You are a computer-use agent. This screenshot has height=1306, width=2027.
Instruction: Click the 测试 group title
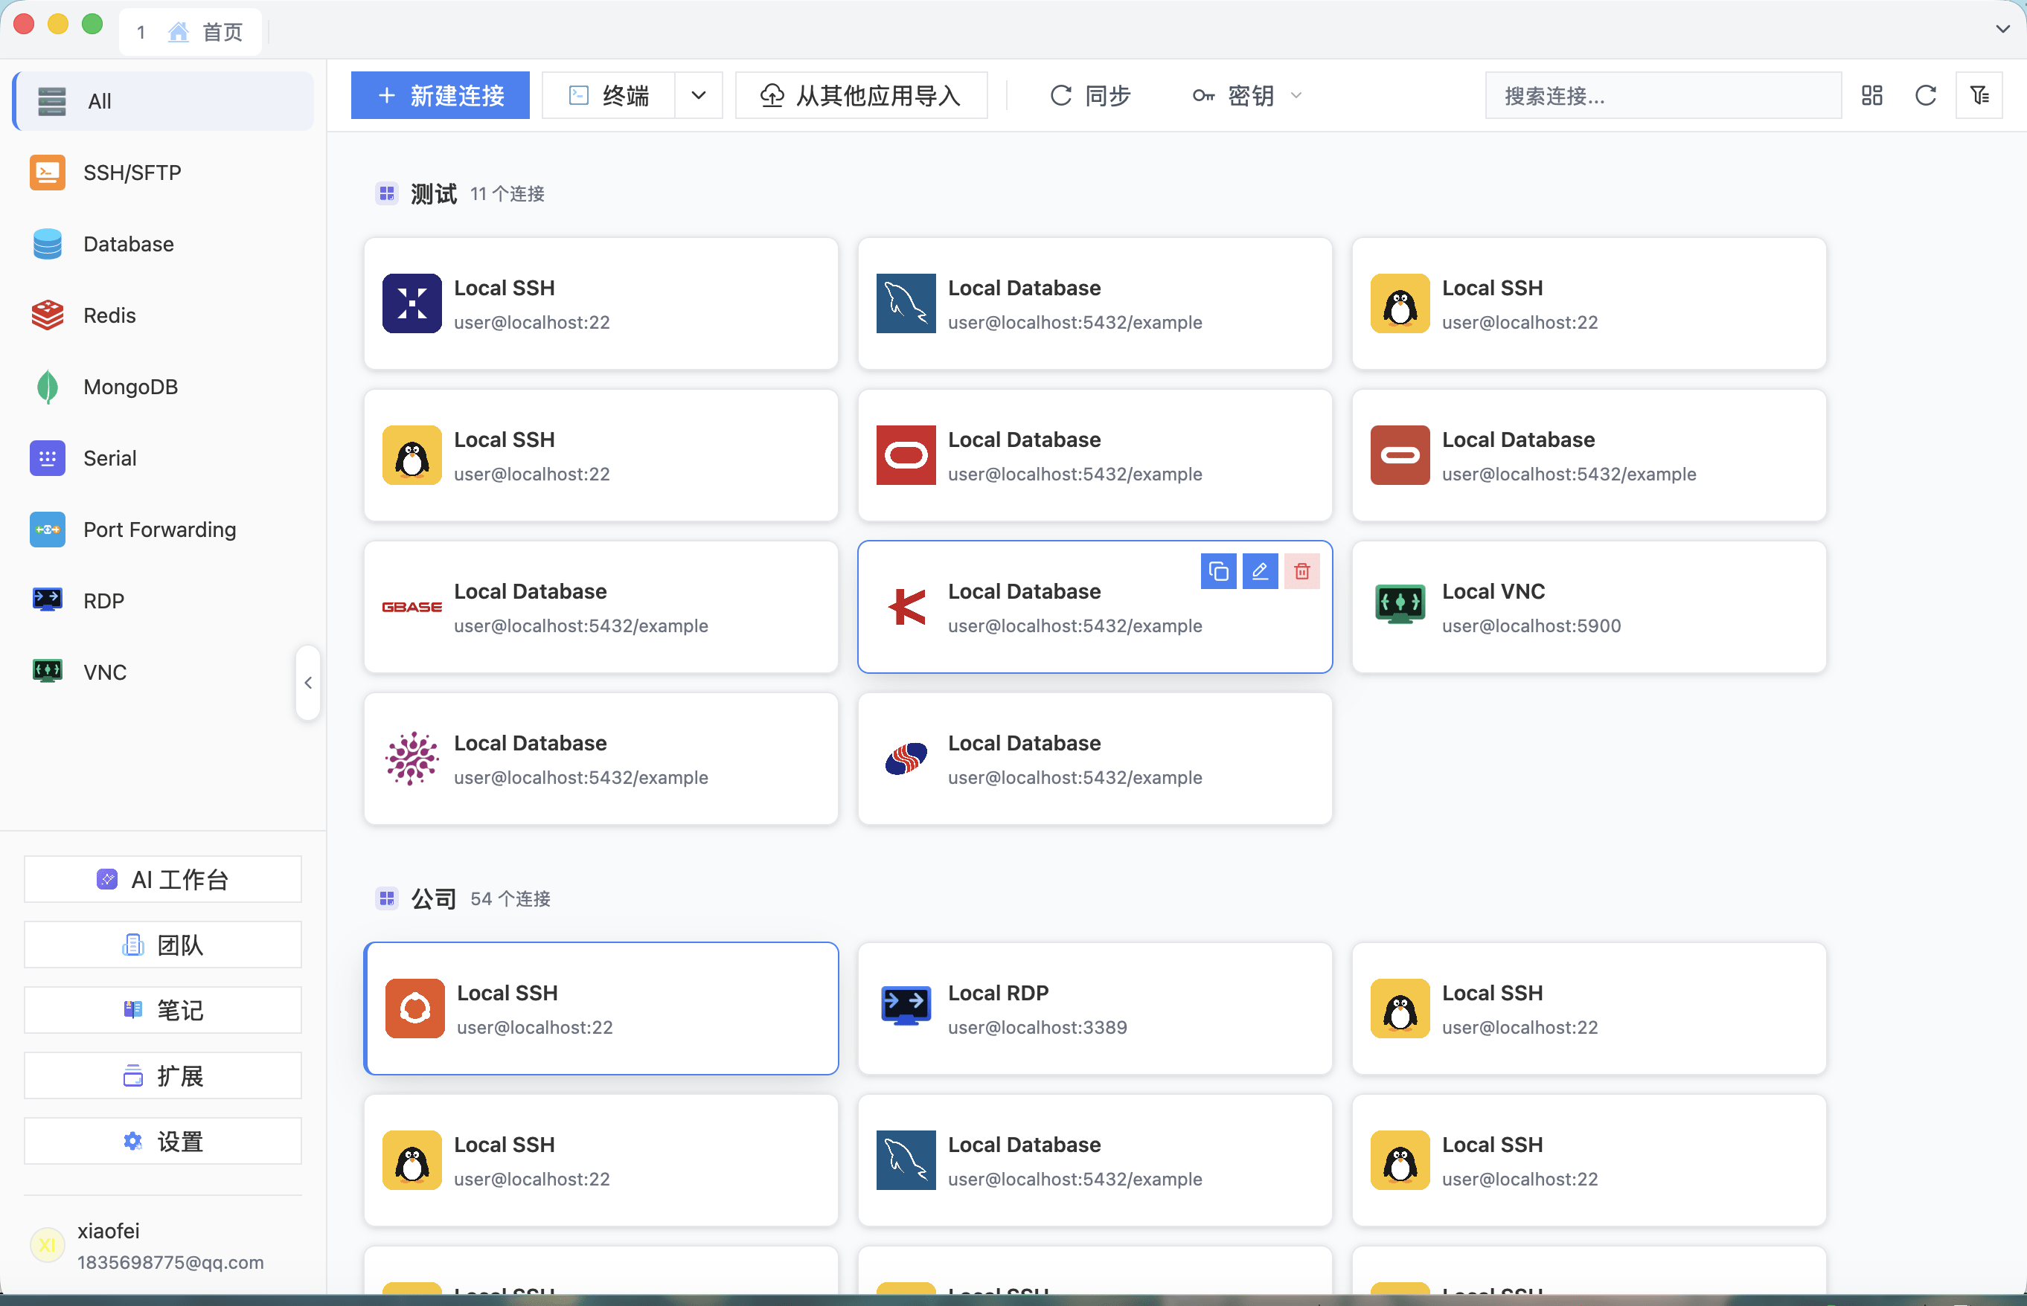[x=434, y=194]
